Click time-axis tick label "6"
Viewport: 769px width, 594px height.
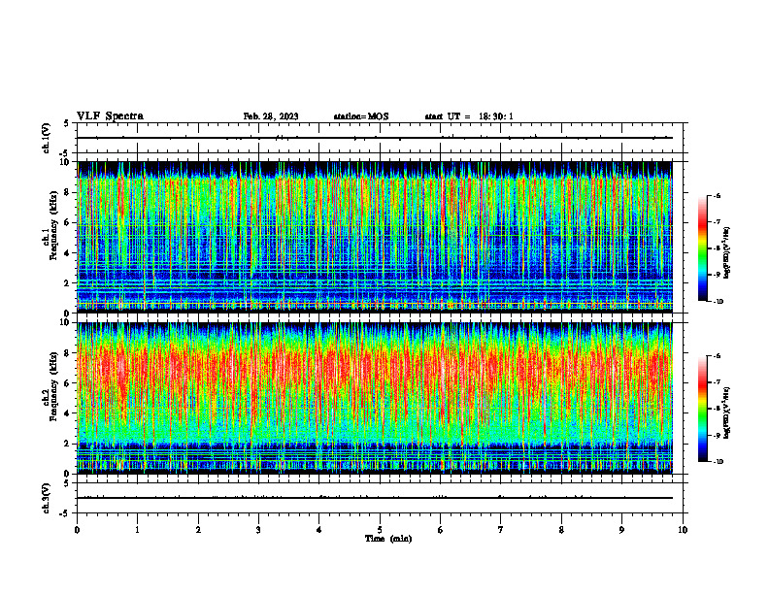click(x=441, y=530)
